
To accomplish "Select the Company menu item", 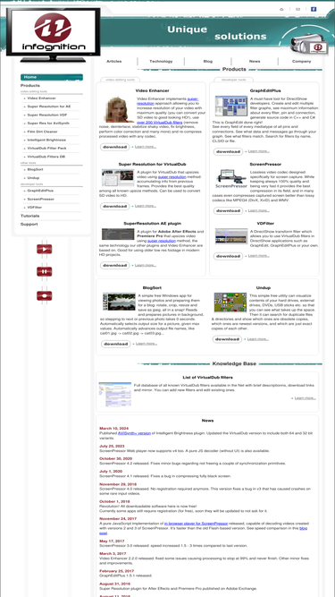I will 302,61.
